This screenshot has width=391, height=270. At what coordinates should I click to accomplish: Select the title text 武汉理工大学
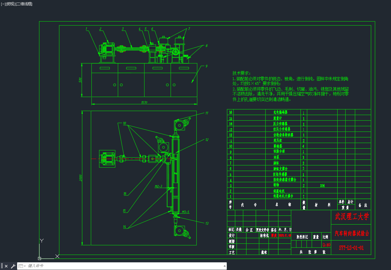[351, 217]
